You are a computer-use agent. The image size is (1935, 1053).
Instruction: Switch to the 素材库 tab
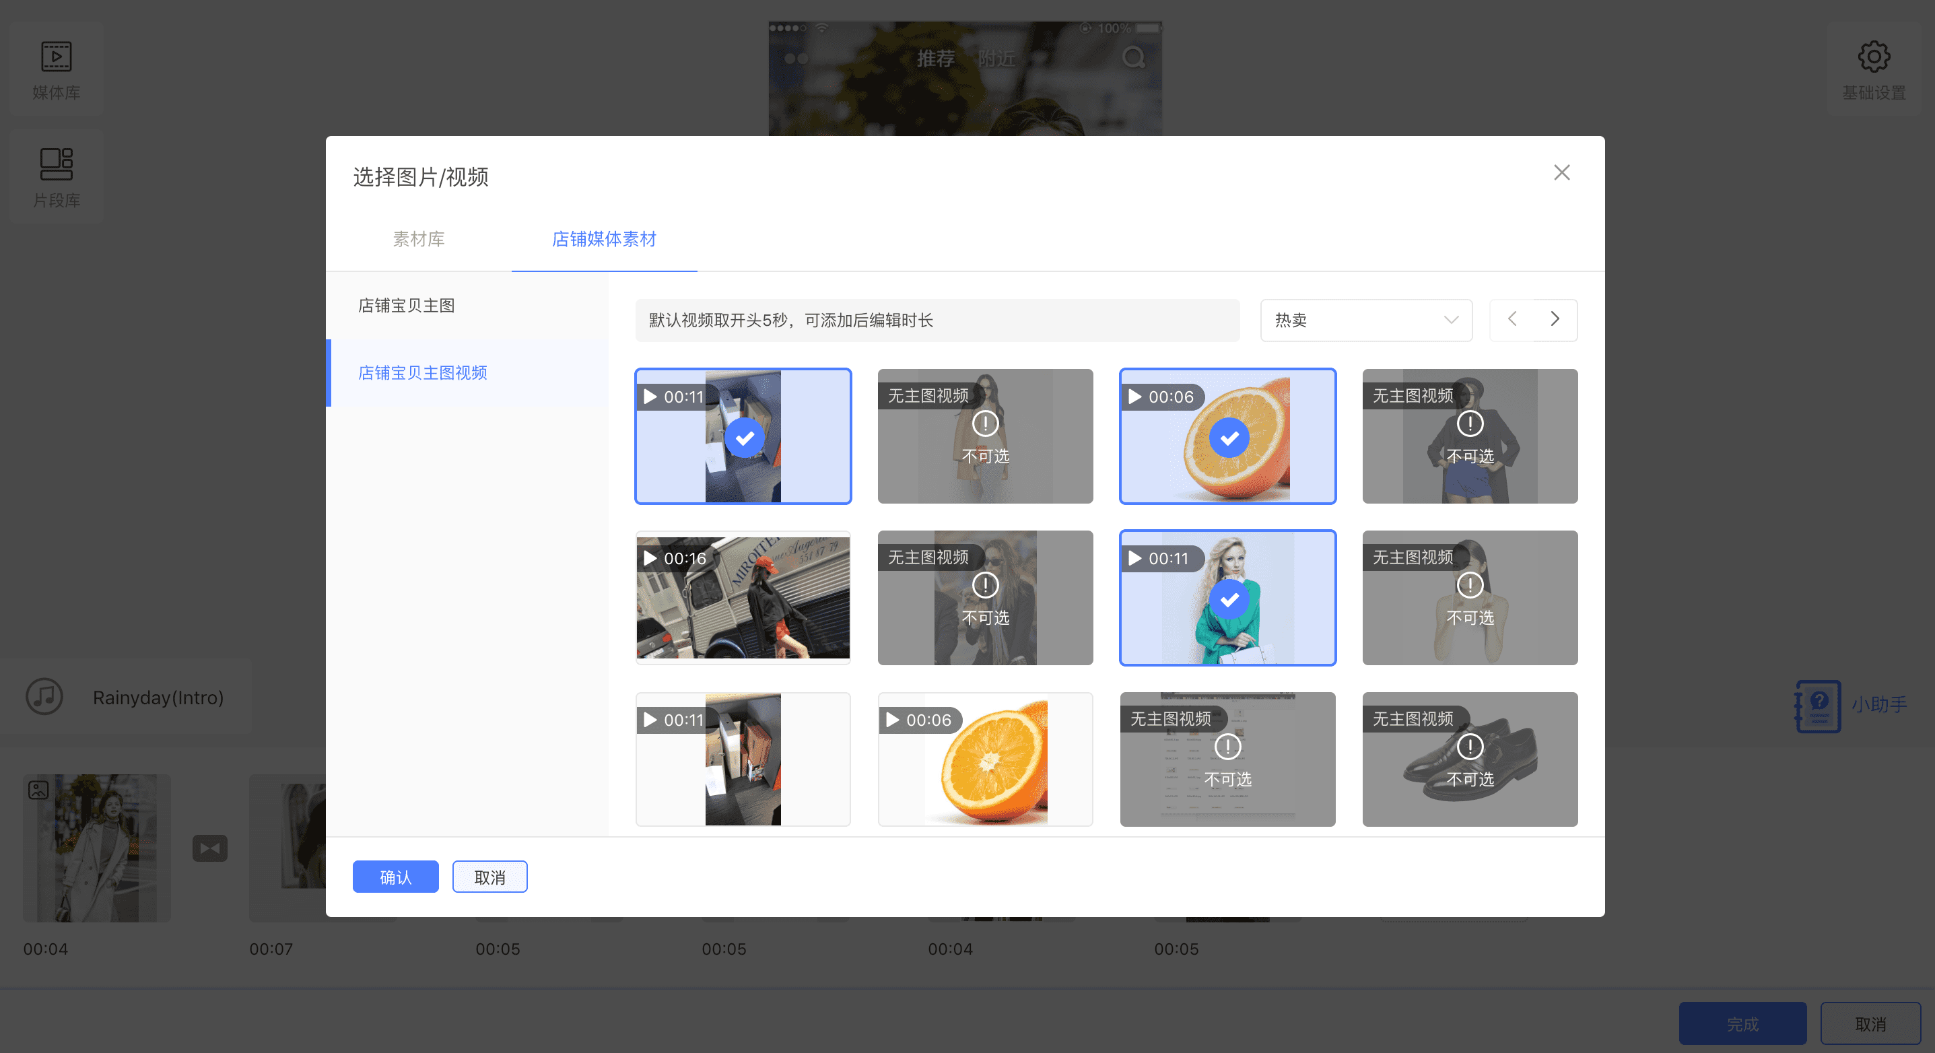point(418,239)
